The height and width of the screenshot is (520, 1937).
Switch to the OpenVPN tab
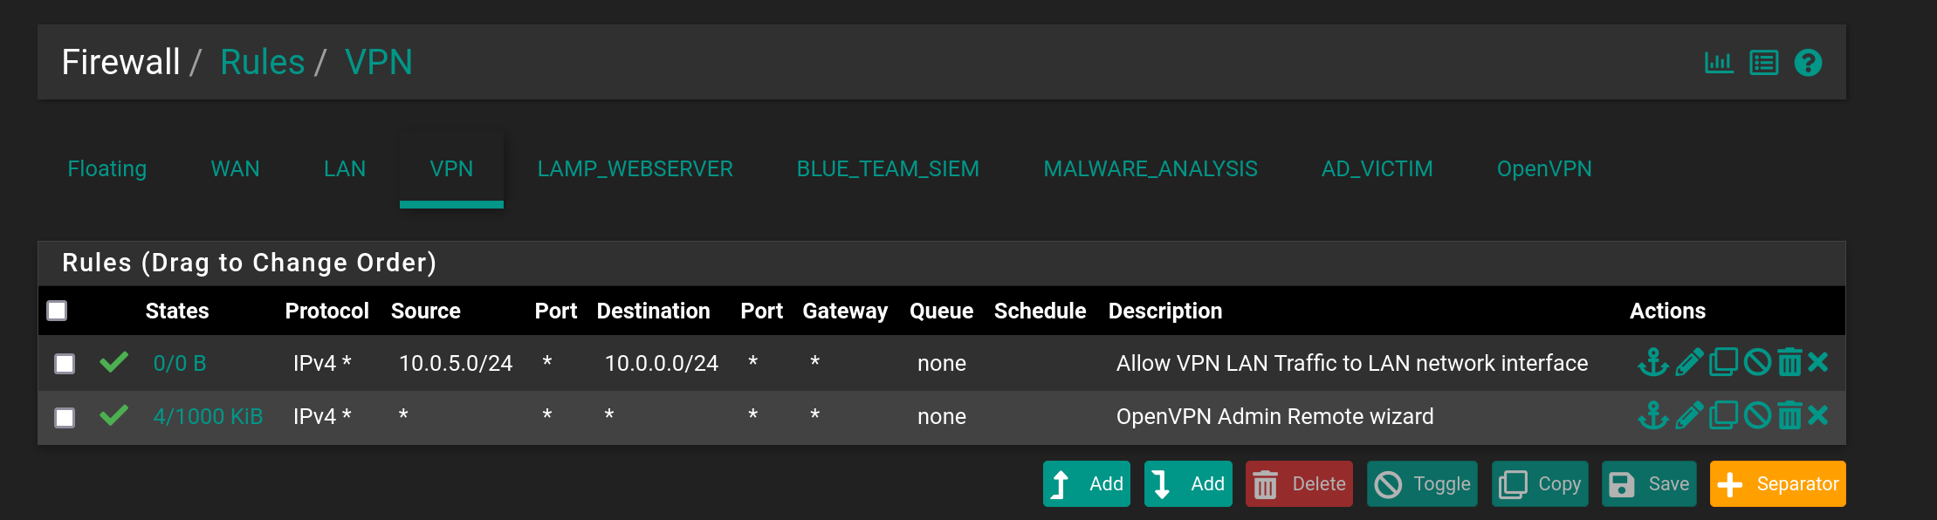point(1544,168)
